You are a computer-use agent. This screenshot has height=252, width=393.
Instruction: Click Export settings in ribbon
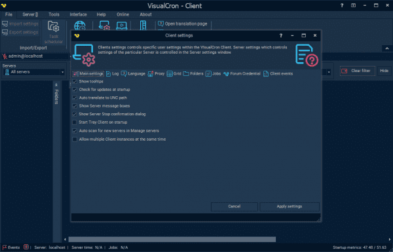pyautogui.click(x=20, y=32)
